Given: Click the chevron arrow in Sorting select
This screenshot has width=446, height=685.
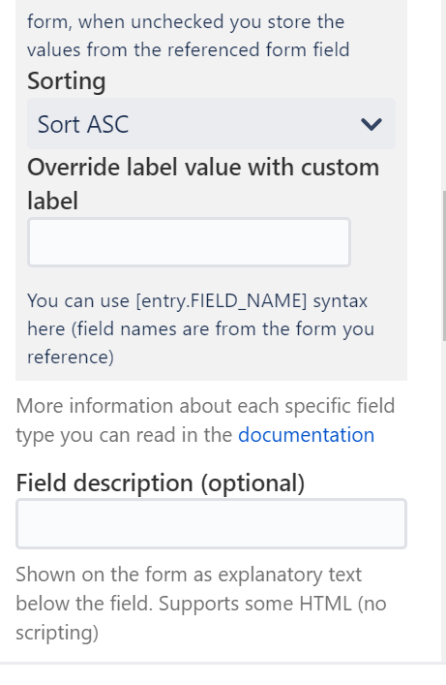Looking at the screenshot, I should (372, 125).
